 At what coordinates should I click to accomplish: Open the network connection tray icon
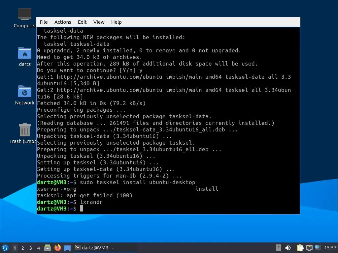[x=309, y=248]
